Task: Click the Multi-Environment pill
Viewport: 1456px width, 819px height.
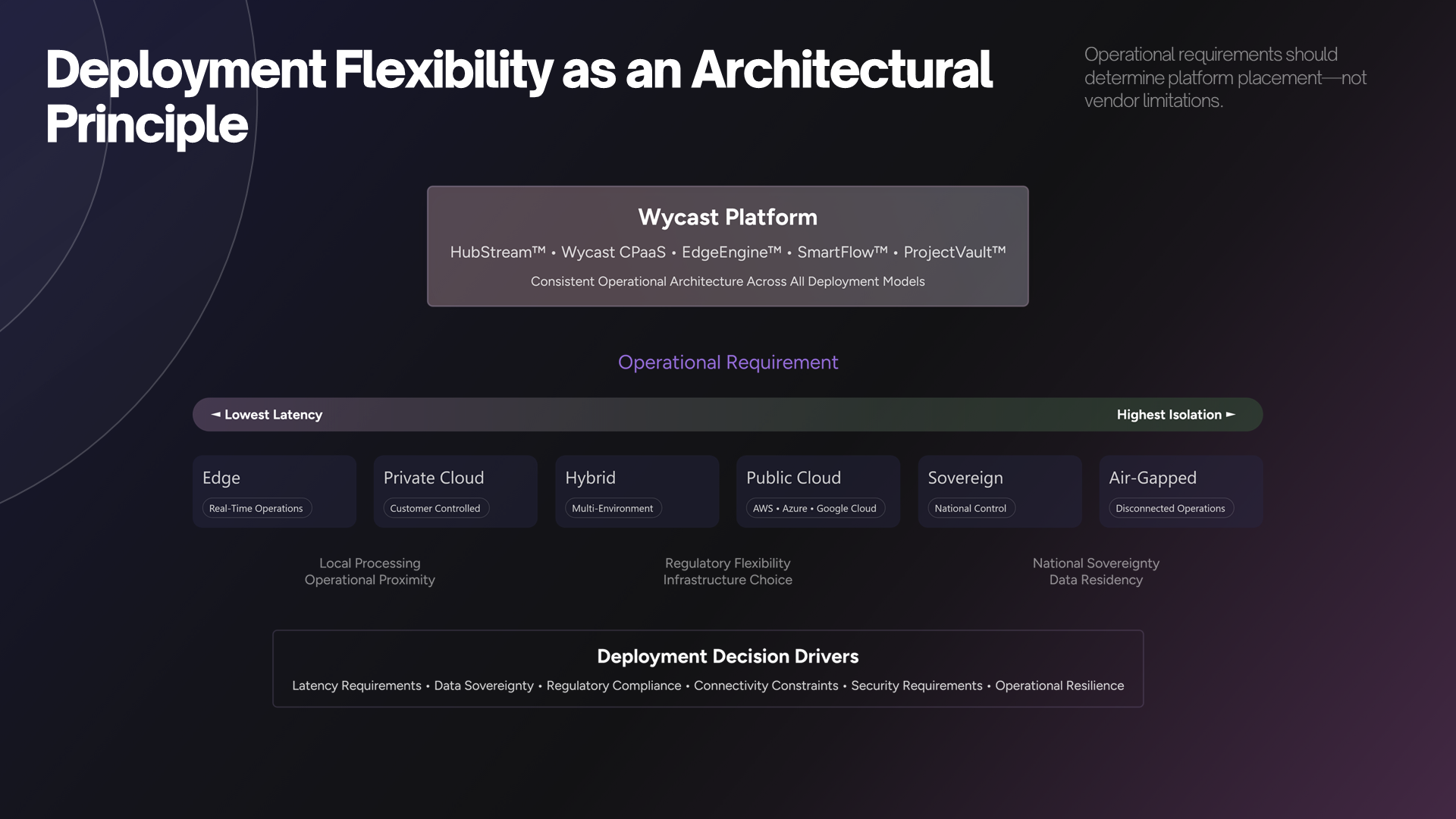Action: 613,508
